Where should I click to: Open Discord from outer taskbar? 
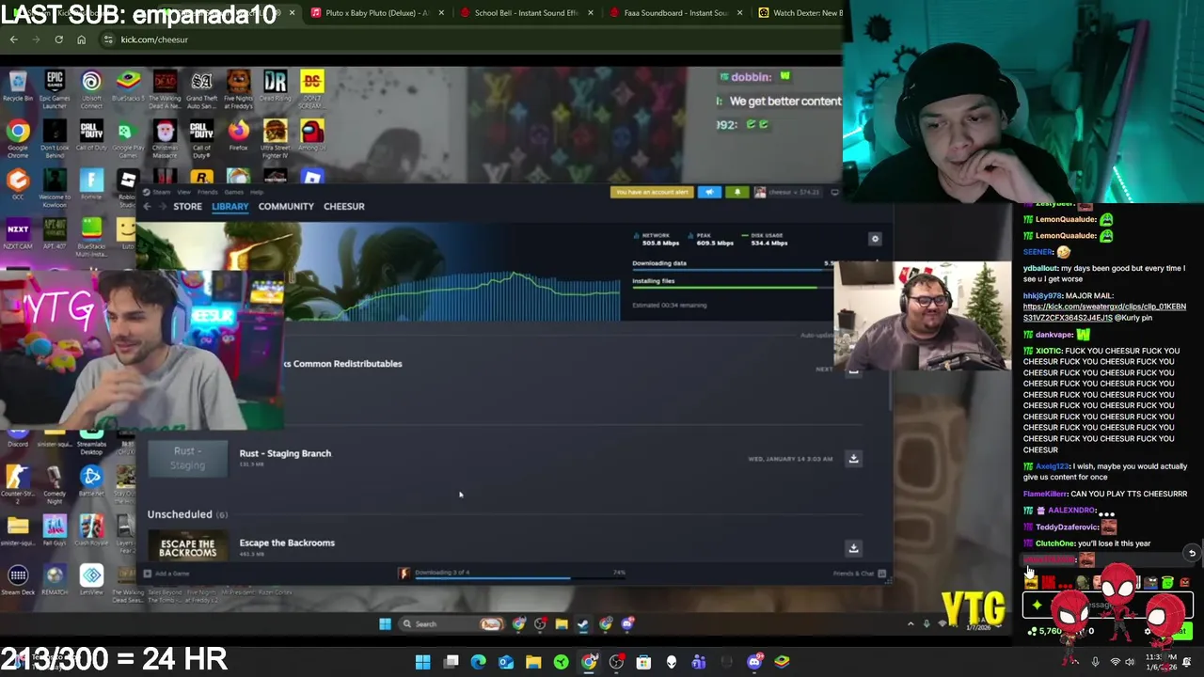pyautogui.click(x=753, y=662)
